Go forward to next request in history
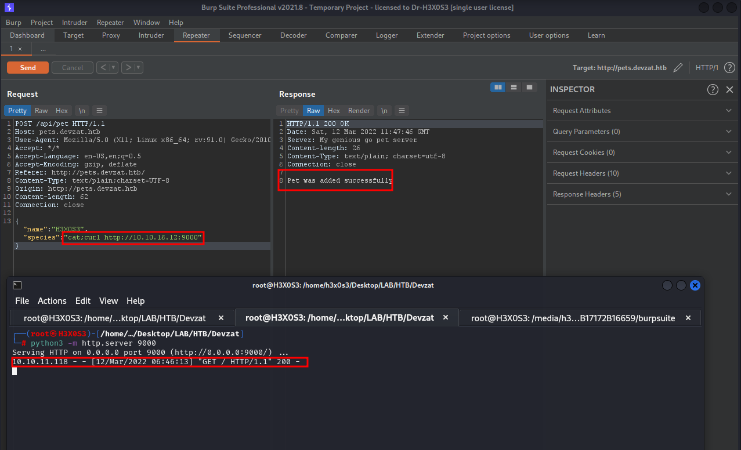The height and width of the screenshot is (450, 741). (x=127, y=68)
